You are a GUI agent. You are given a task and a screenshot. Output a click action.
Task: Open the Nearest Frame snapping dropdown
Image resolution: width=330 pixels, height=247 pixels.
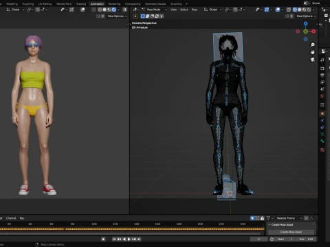pyautogui.click(x=289, y=218)
